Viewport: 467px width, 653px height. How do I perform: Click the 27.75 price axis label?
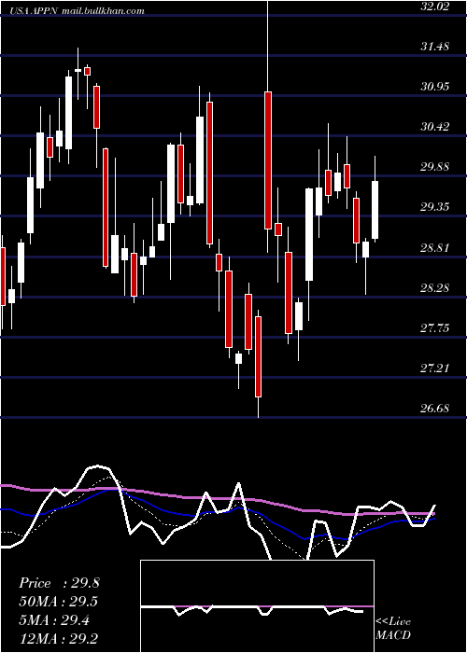(x=435, y=328)
